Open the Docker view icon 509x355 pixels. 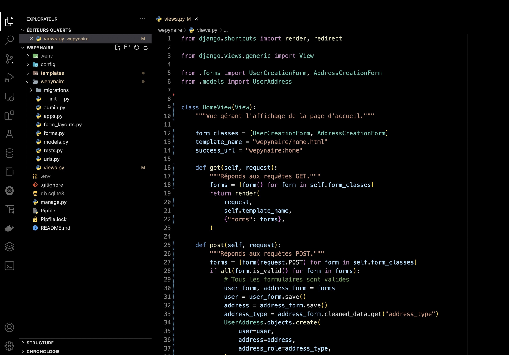tap(9, 228)
